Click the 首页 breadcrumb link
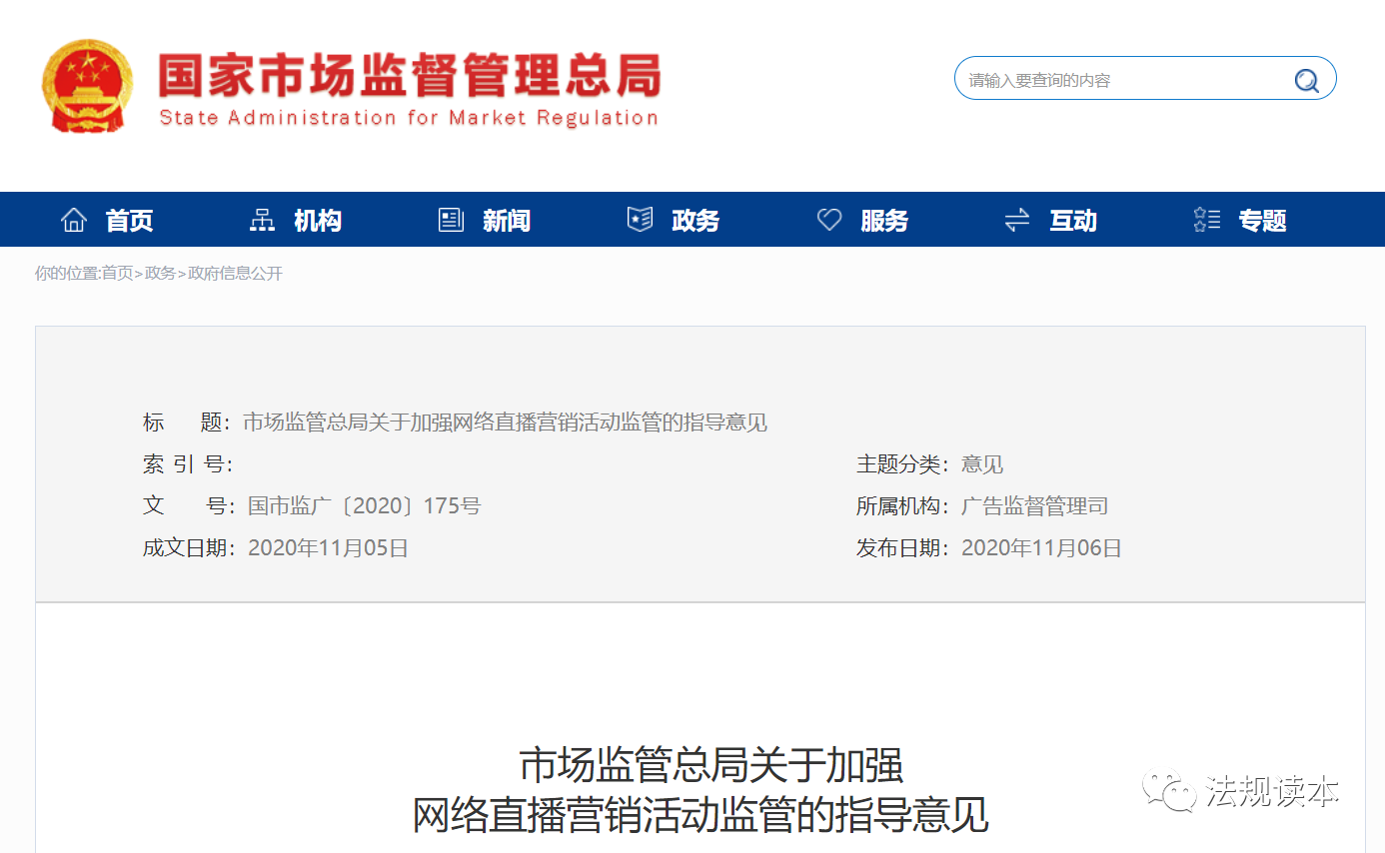Image resolution: width=1385 pixels, height=853 pixels. (117, 274)
